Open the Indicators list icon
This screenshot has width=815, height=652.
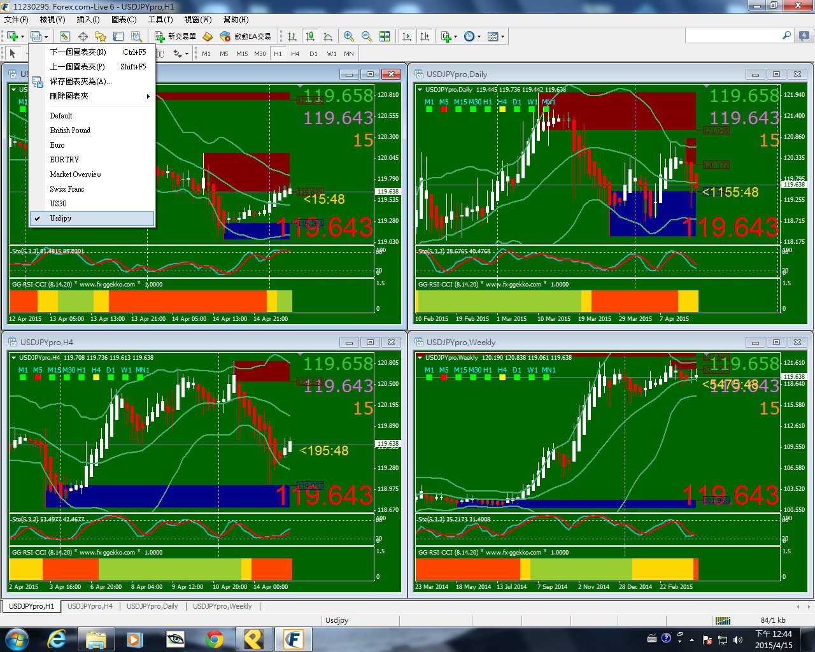[446, 36]
